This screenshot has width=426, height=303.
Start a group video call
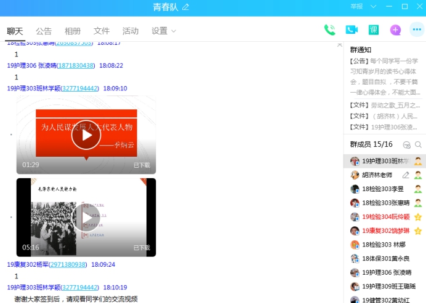click(352, 30)
